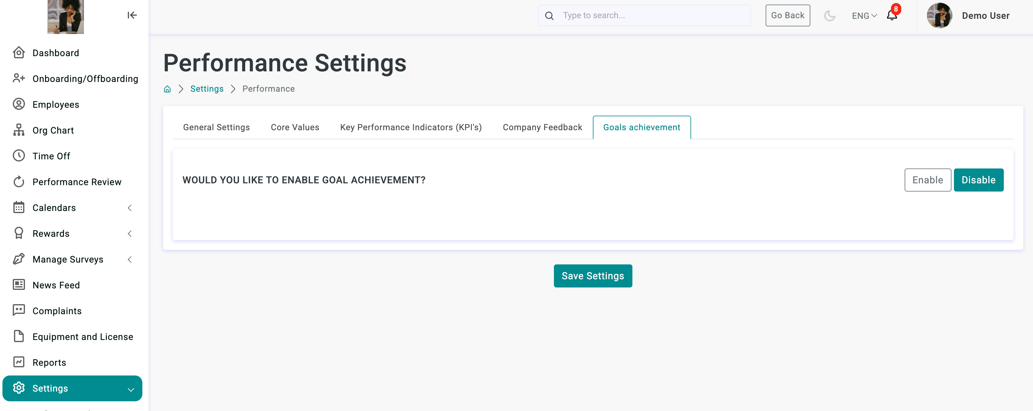Select the Goals achievement tab
Viewport: 1033px width, 411px height.
tap(642, 127)
